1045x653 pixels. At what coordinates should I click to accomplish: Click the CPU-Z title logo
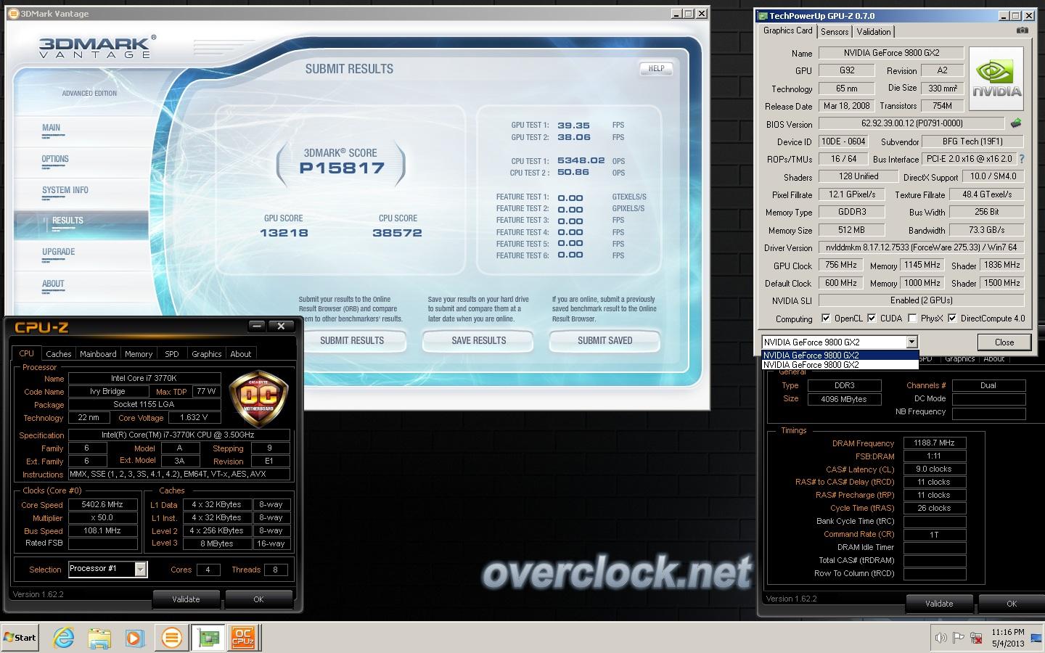click(x=41, y=327)
